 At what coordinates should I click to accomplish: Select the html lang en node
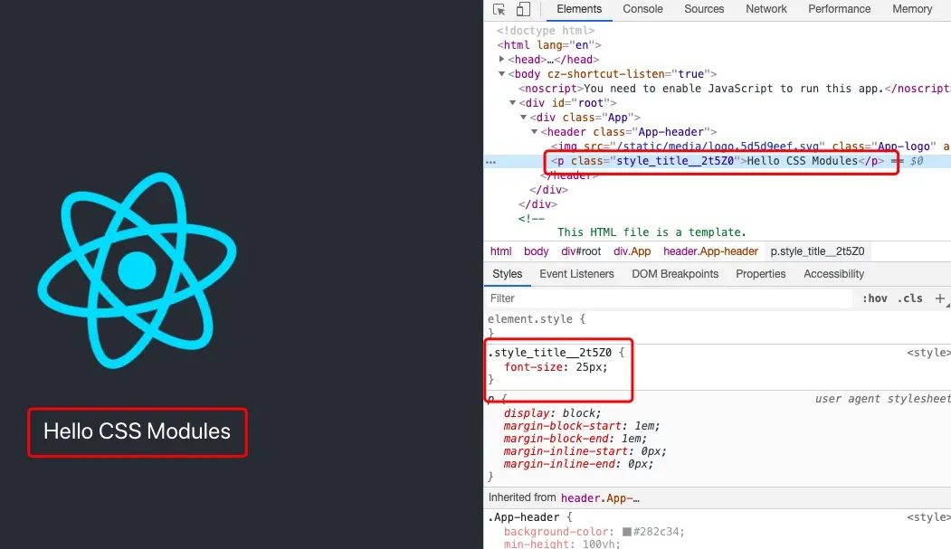(x=549, y=45)
